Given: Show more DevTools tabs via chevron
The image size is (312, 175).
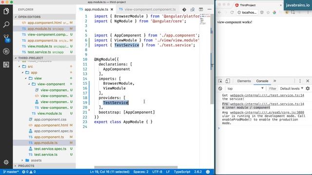Looking at the screenshot, I should (275, 81).
